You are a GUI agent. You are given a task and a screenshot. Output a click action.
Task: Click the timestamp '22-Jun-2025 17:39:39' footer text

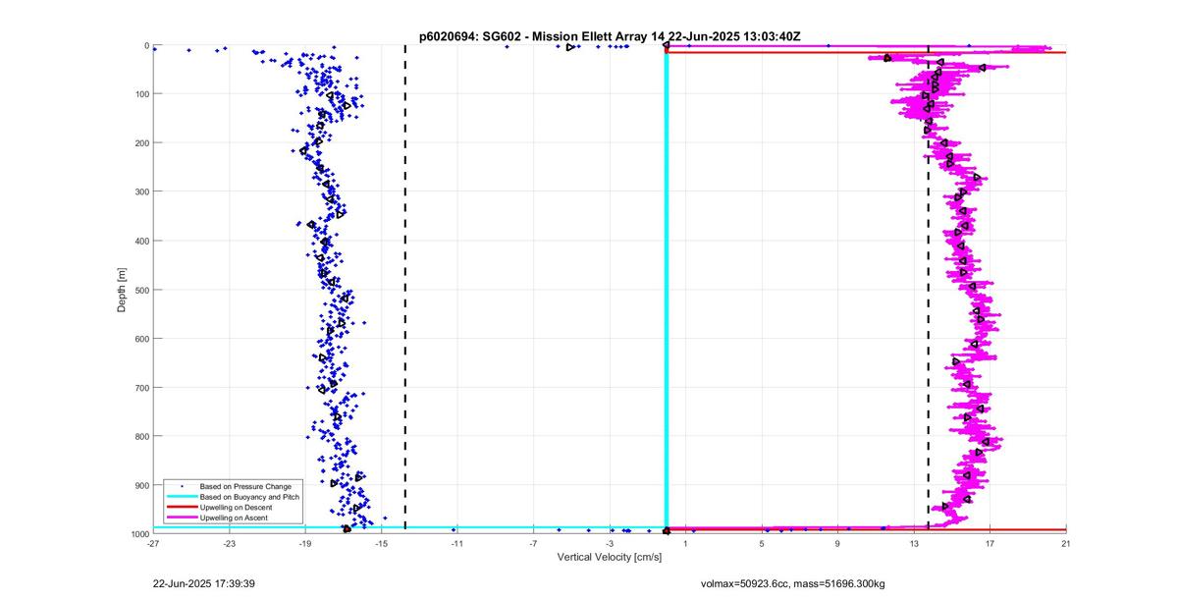click(204, 583)
